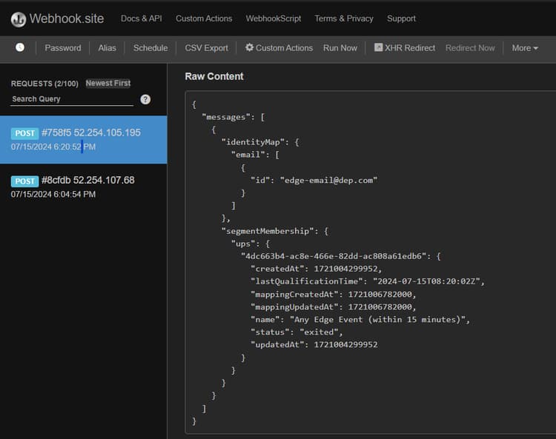Screen dimensions: 556x439
Task: Click the POST badge of request #8cfdb
Action: 24,181
